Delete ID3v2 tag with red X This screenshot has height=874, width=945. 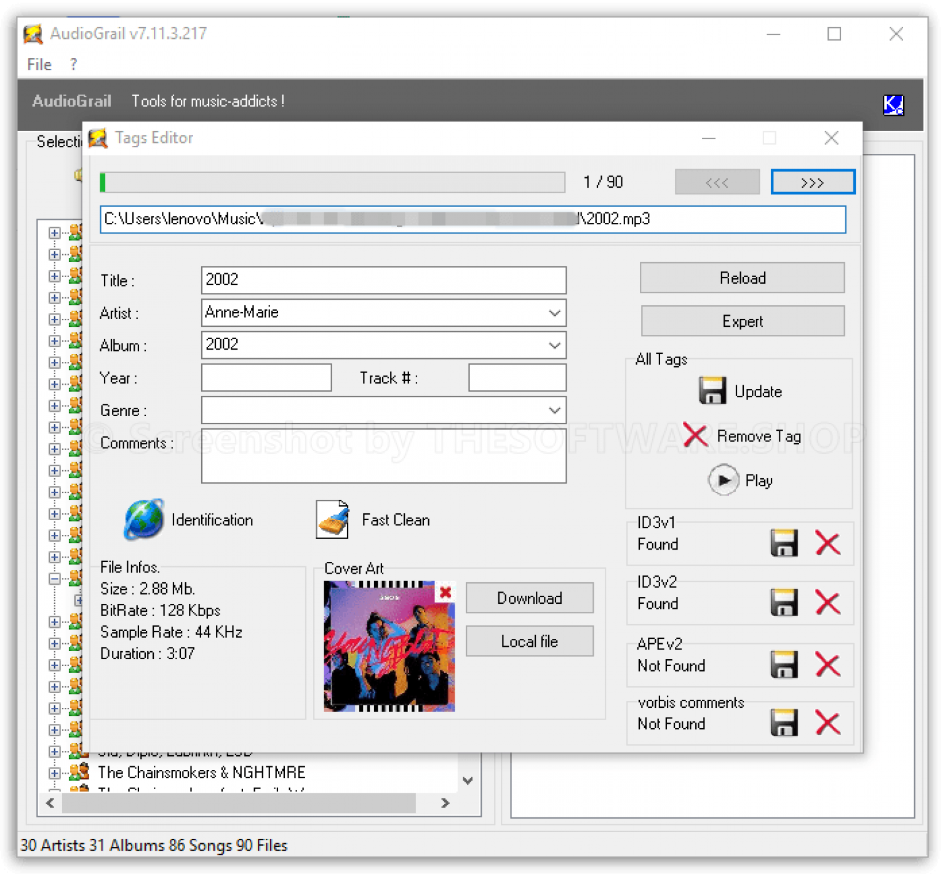(x=827, y=603)
